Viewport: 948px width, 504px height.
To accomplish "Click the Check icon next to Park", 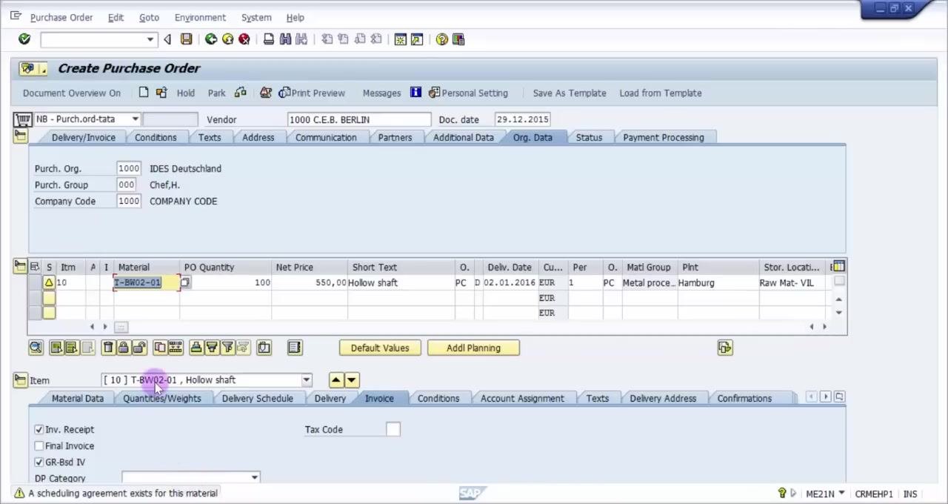I will pyautogui.click(x=241, y=93).
